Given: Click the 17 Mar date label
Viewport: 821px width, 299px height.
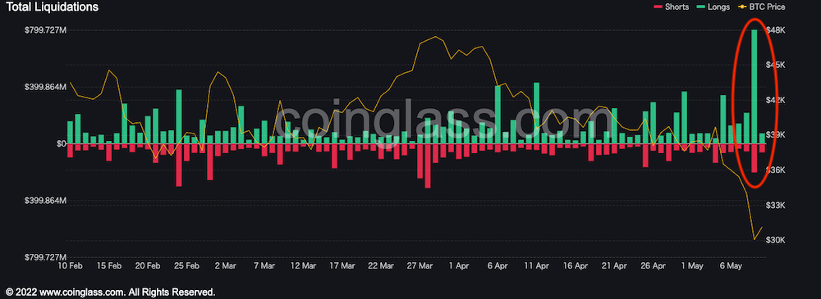Looking at the screenshot, I should coord(342,266).
